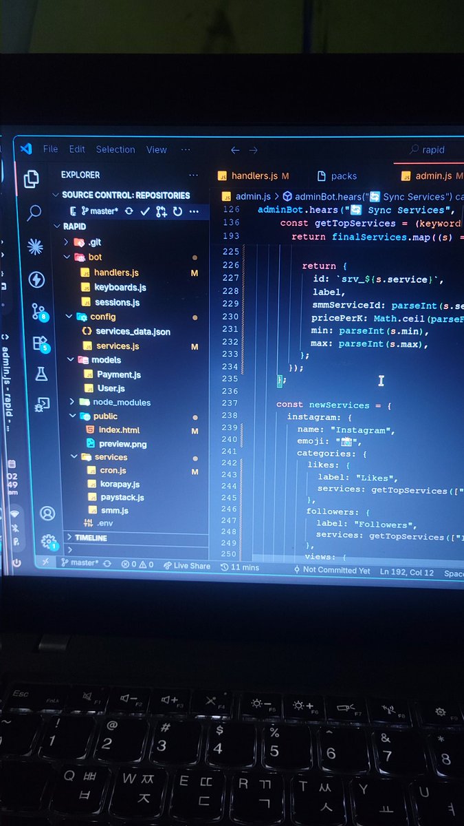464x826 pixels.
Task: Open the Edit menu
Action: (x=77, y=149)
